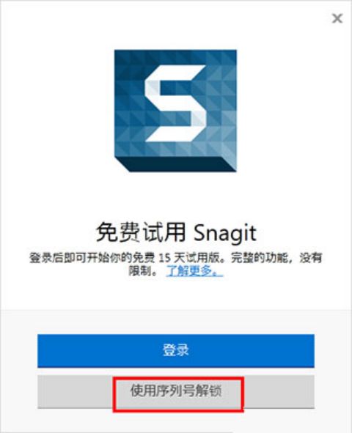
Task: Click the word Snagit in the title
Action: click(x=225, y=234)
